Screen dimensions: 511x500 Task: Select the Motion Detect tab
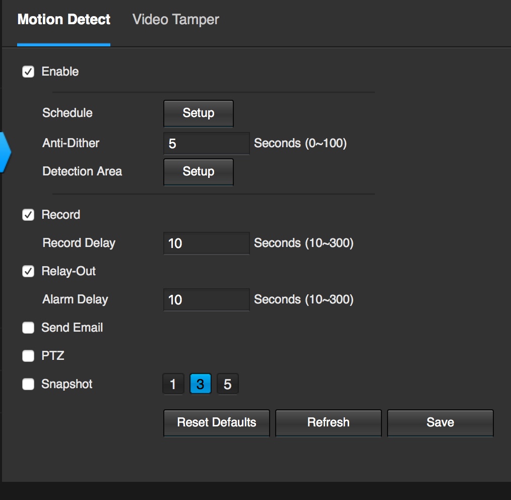[64, 20]
